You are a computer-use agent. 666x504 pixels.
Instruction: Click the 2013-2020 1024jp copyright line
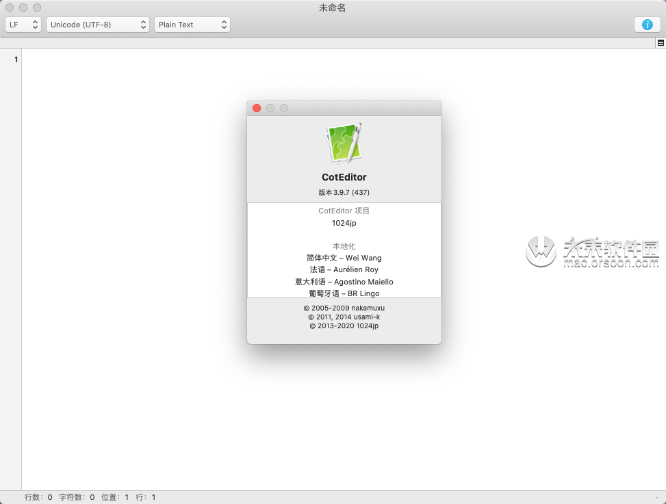[344, 326]
